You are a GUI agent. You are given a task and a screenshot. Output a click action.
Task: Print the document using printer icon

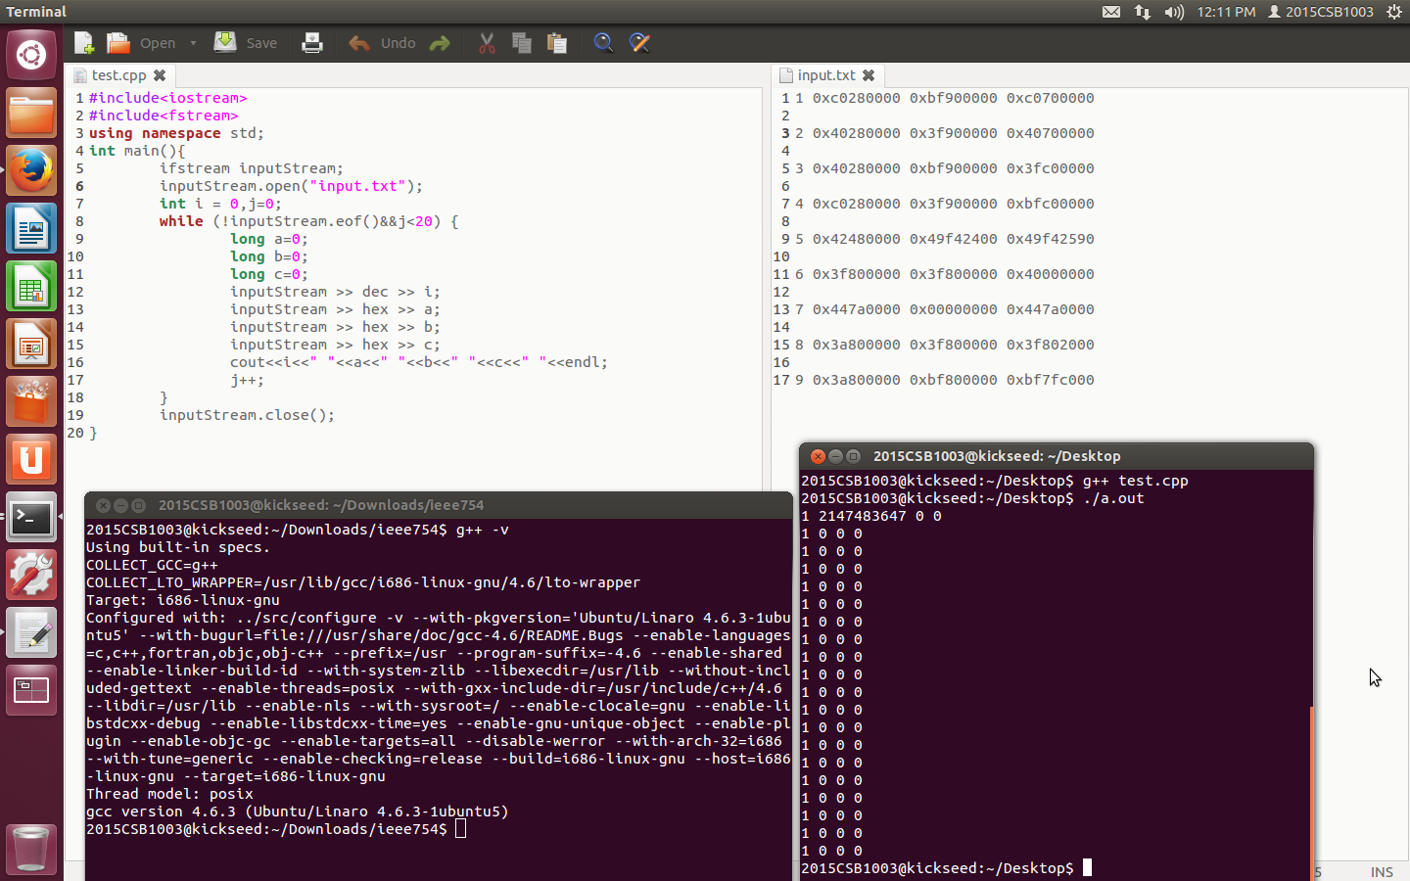312,43
